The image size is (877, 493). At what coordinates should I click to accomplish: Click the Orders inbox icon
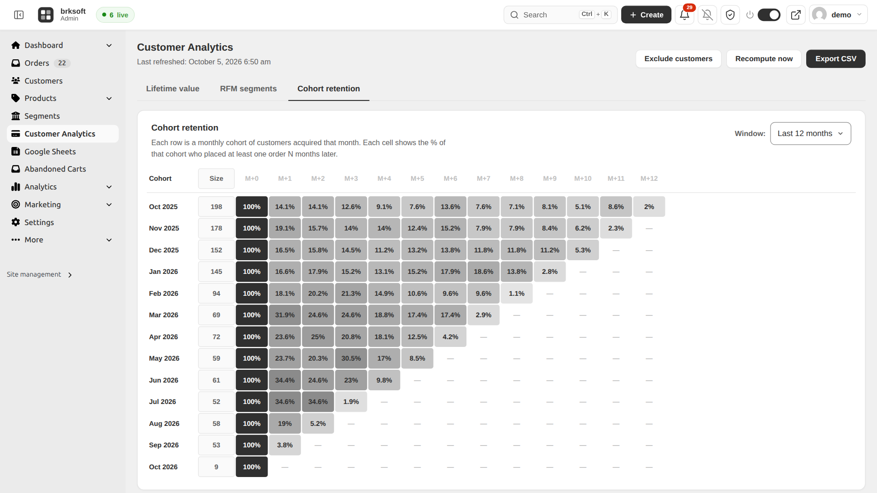(16, 63)
